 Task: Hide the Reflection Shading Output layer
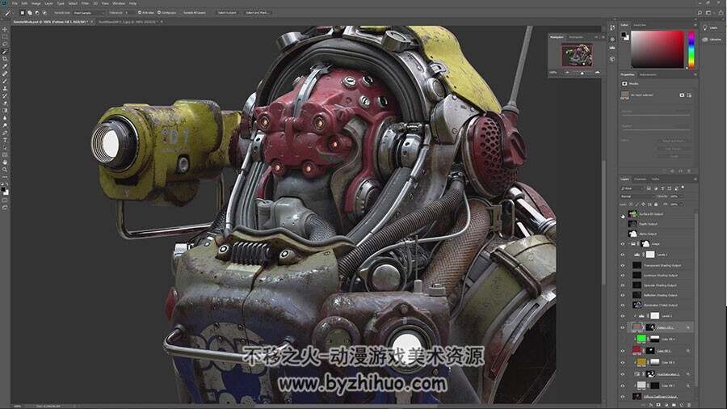[x=623, y=295]
